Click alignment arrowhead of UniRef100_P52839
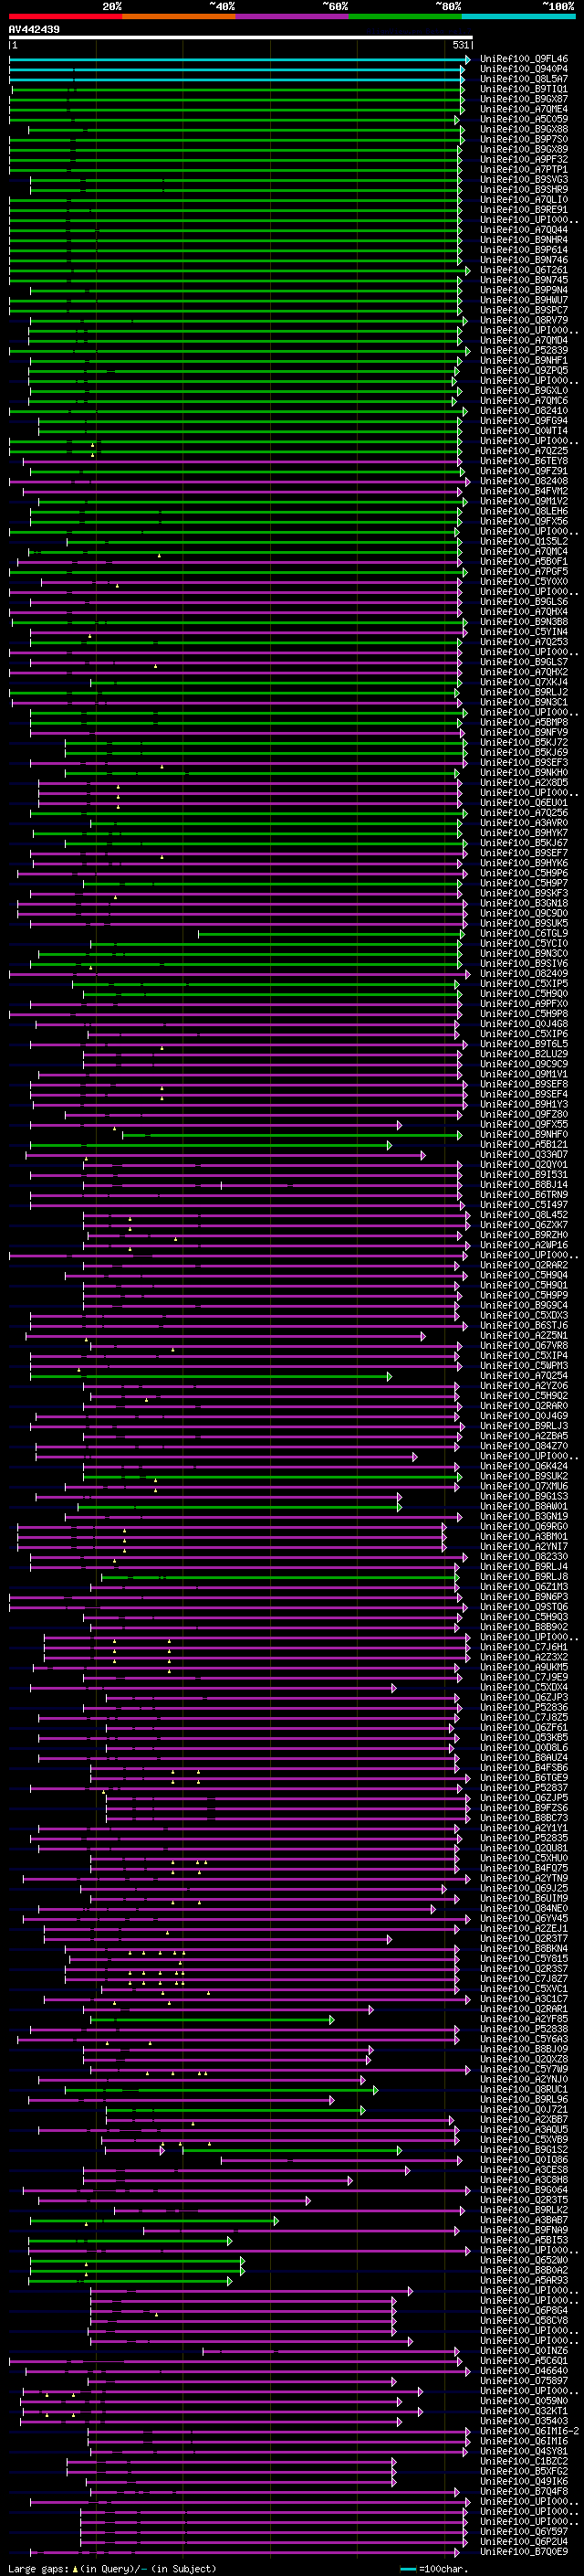584x2576 pixels. pyautogui.click(x=467, y=351)
